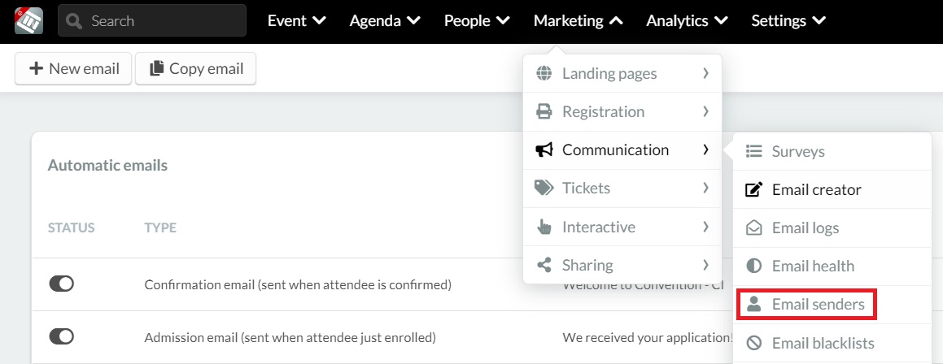
Task: Expand the Event dropdown menu
Action: coord(297,21)
